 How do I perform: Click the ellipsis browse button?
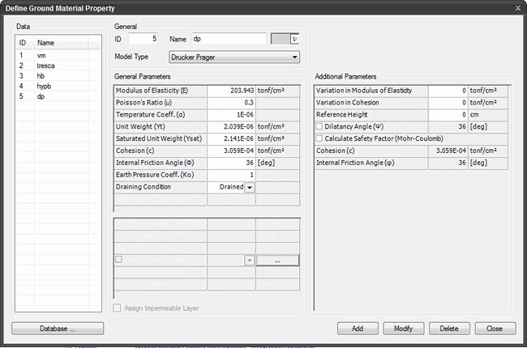(x=278, y=261)
